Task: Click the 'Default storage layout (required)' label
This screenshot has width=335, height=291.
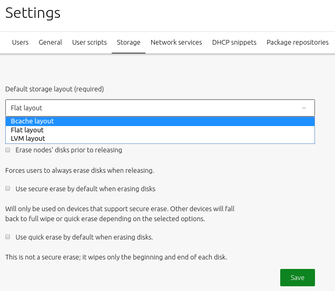Action: pos(54,89)
